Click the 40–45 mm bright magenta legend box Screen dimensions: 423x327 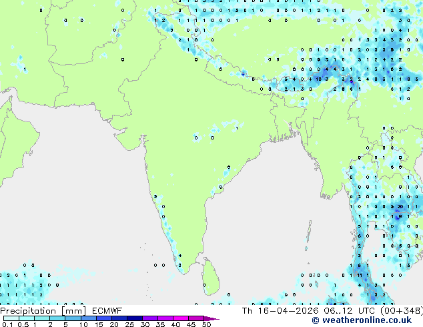[x=181, y=318]
